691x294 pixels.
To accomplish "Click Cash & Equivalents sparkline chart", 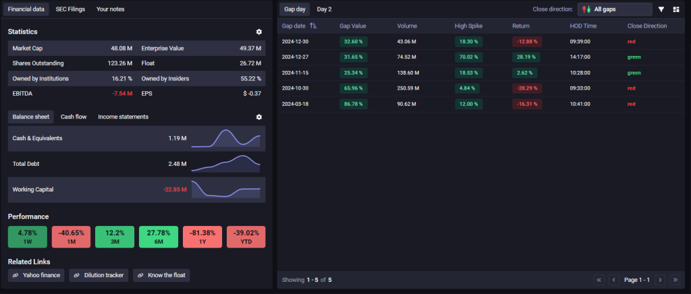I will pyautogui.click(x=225, y=138).
